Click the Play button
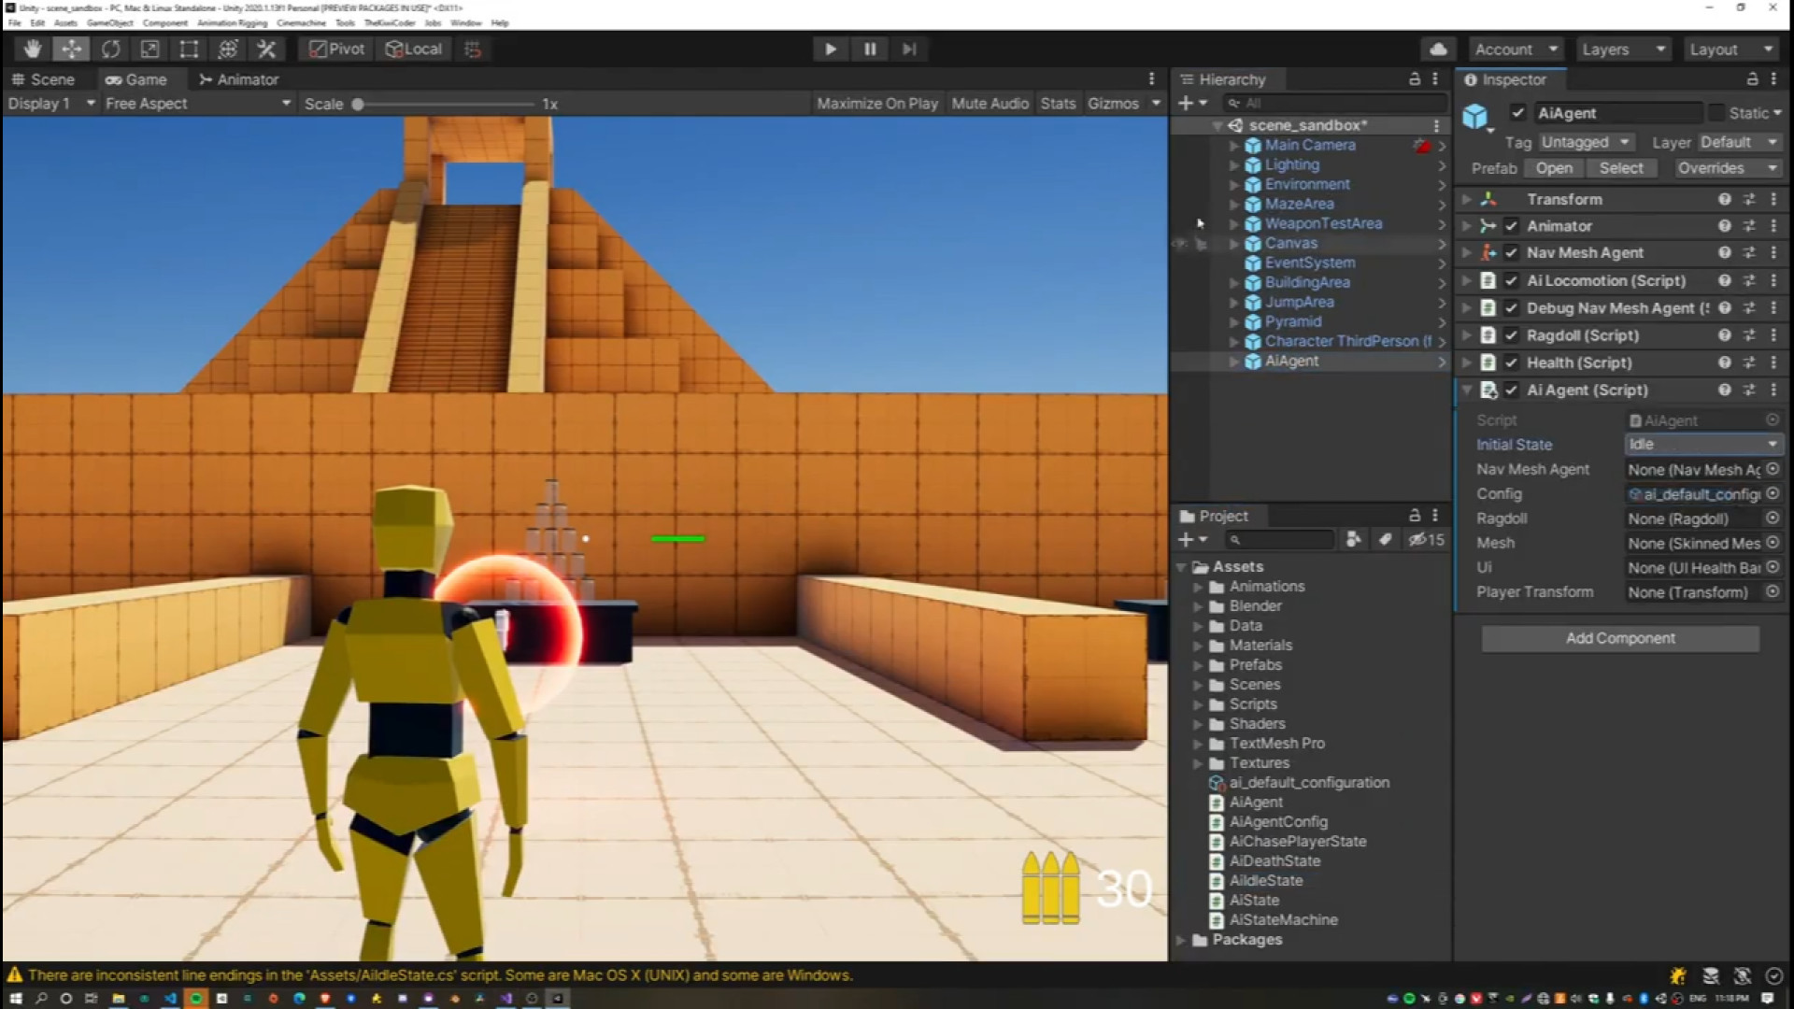 pyautogui.click(x=830, y=50)
